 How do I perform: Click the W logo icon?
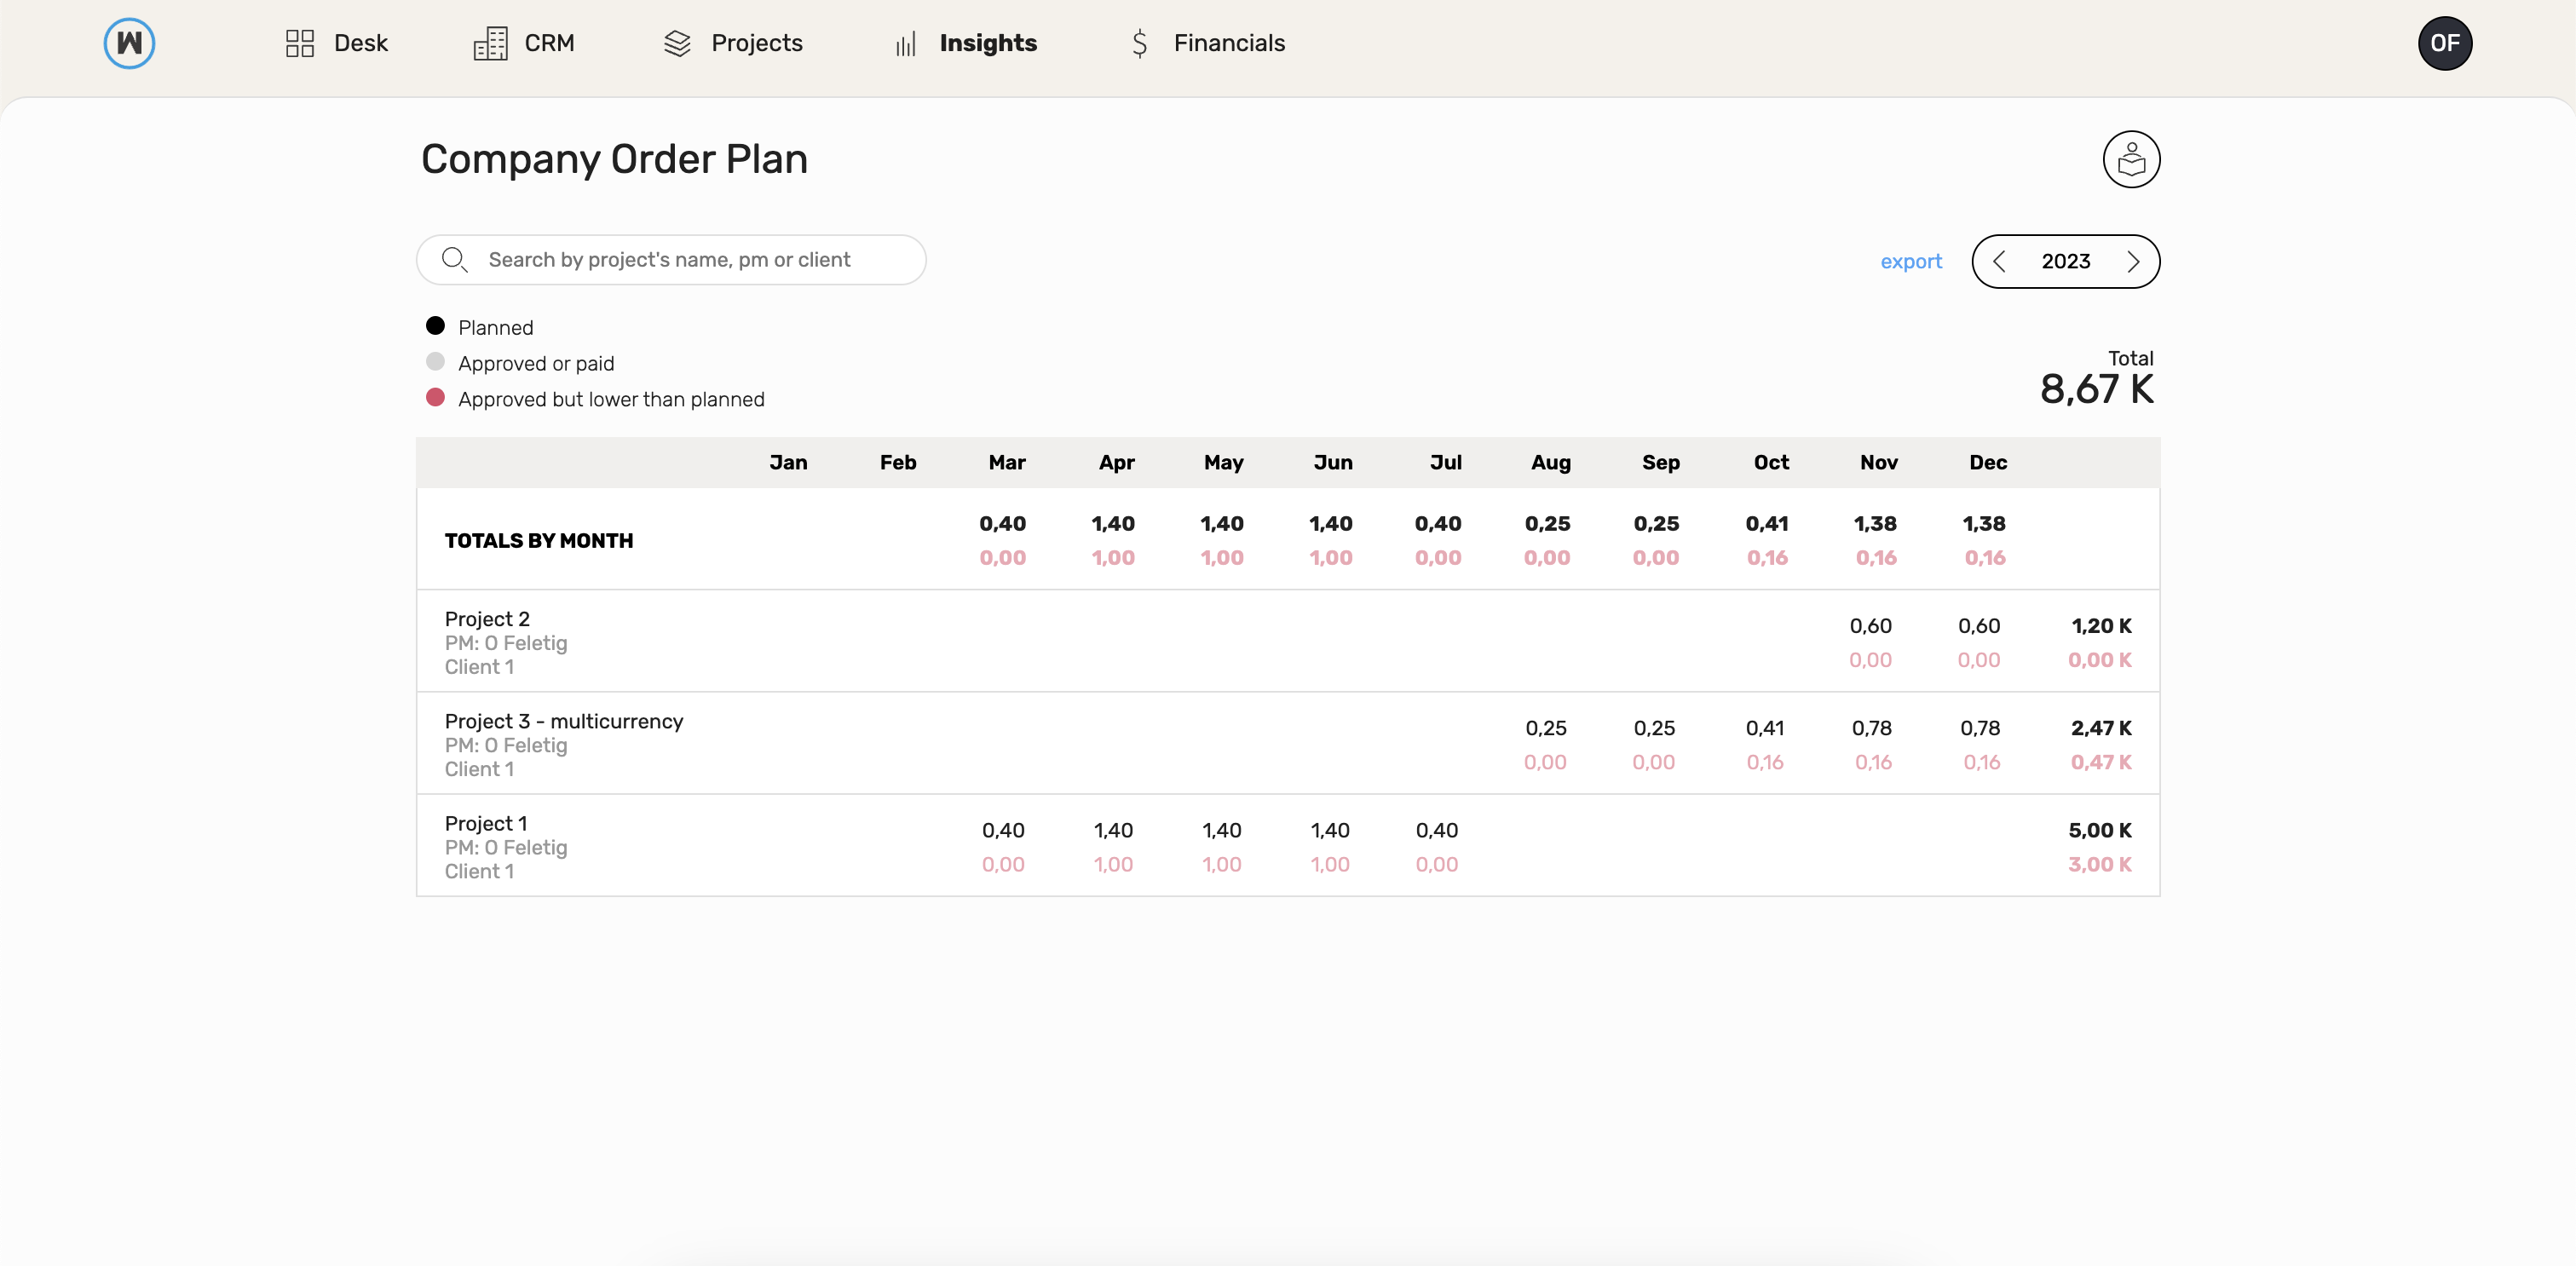tap(129, 43)
